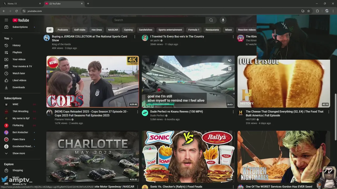
Task: Open the HISTORY channel avatar
Action: (240, 113)
